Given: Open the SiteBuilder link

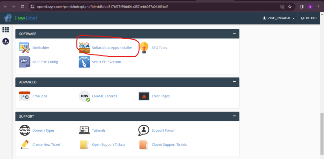Looking at the screenshot, I should [41, 48].
